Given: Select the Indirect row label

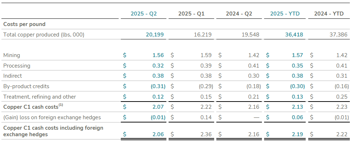Looking at the screenshot, I should coord(13,76).
